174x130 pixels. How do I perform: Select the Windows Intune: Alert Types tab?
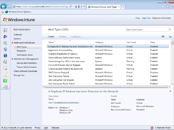click(104, 7)
